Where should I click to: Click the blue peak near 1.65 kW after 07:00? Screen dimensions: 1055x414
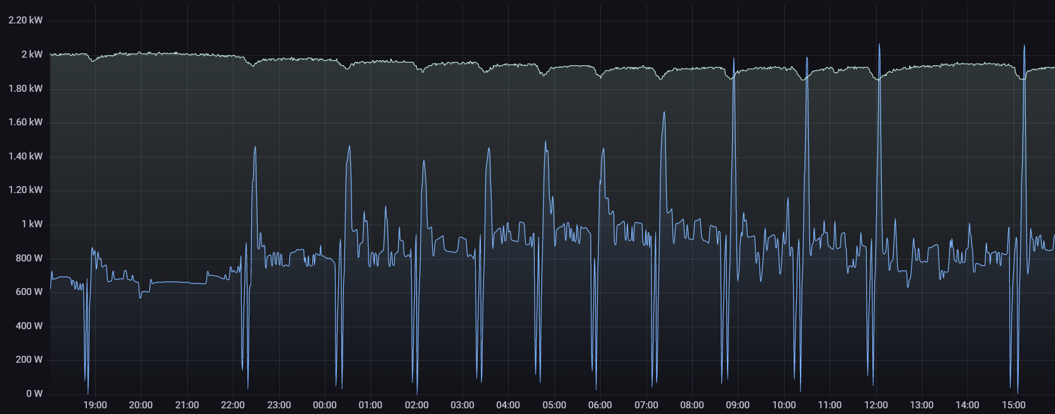(x=664, y=113)
